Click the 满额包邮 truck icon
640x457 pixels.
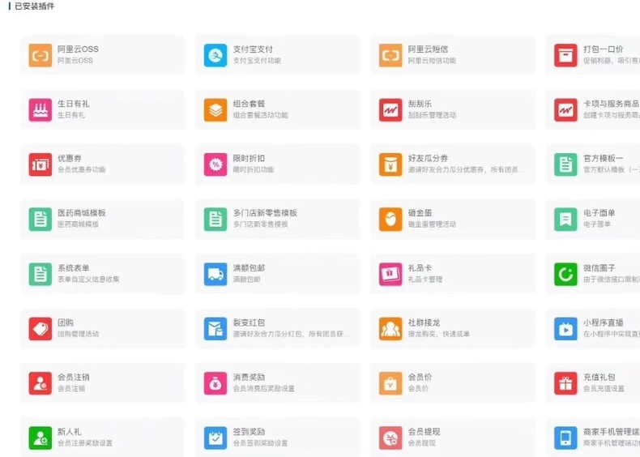point(215,274)
